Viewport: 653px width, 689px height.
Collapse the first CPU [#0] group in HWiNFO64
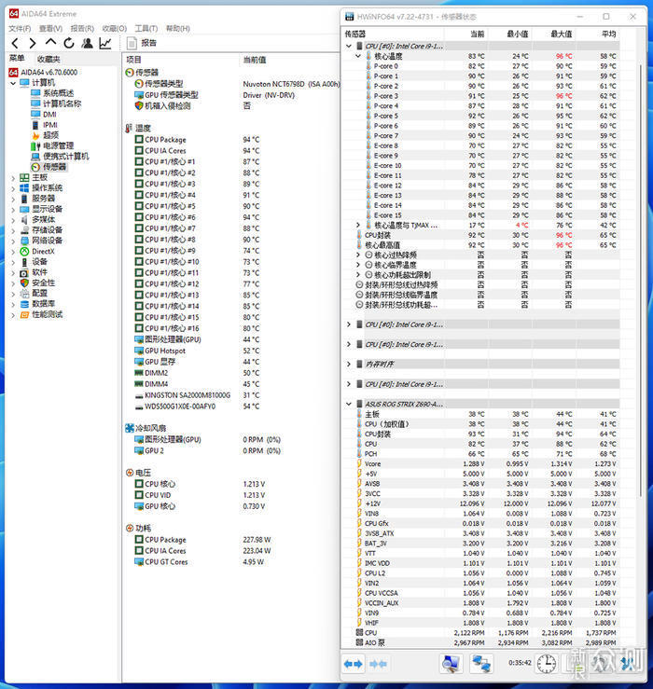tap(349, 46)
